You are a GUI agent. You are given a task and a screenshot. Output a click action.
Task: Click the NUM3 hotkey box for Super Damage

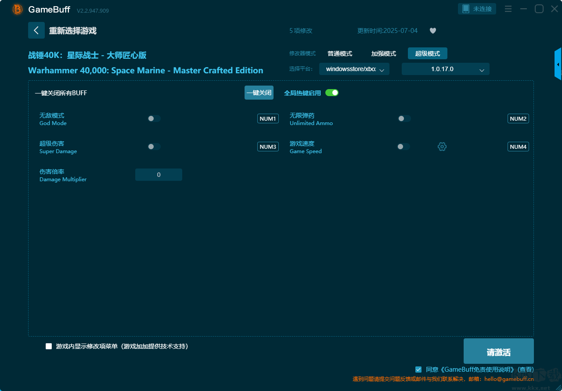[268, 147]
